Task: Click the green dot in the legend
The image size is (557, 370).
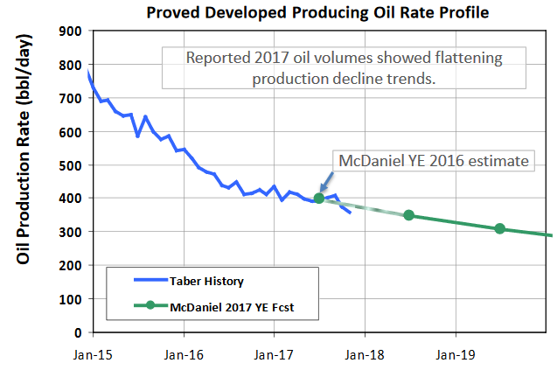Action: (x=150, y=305)
